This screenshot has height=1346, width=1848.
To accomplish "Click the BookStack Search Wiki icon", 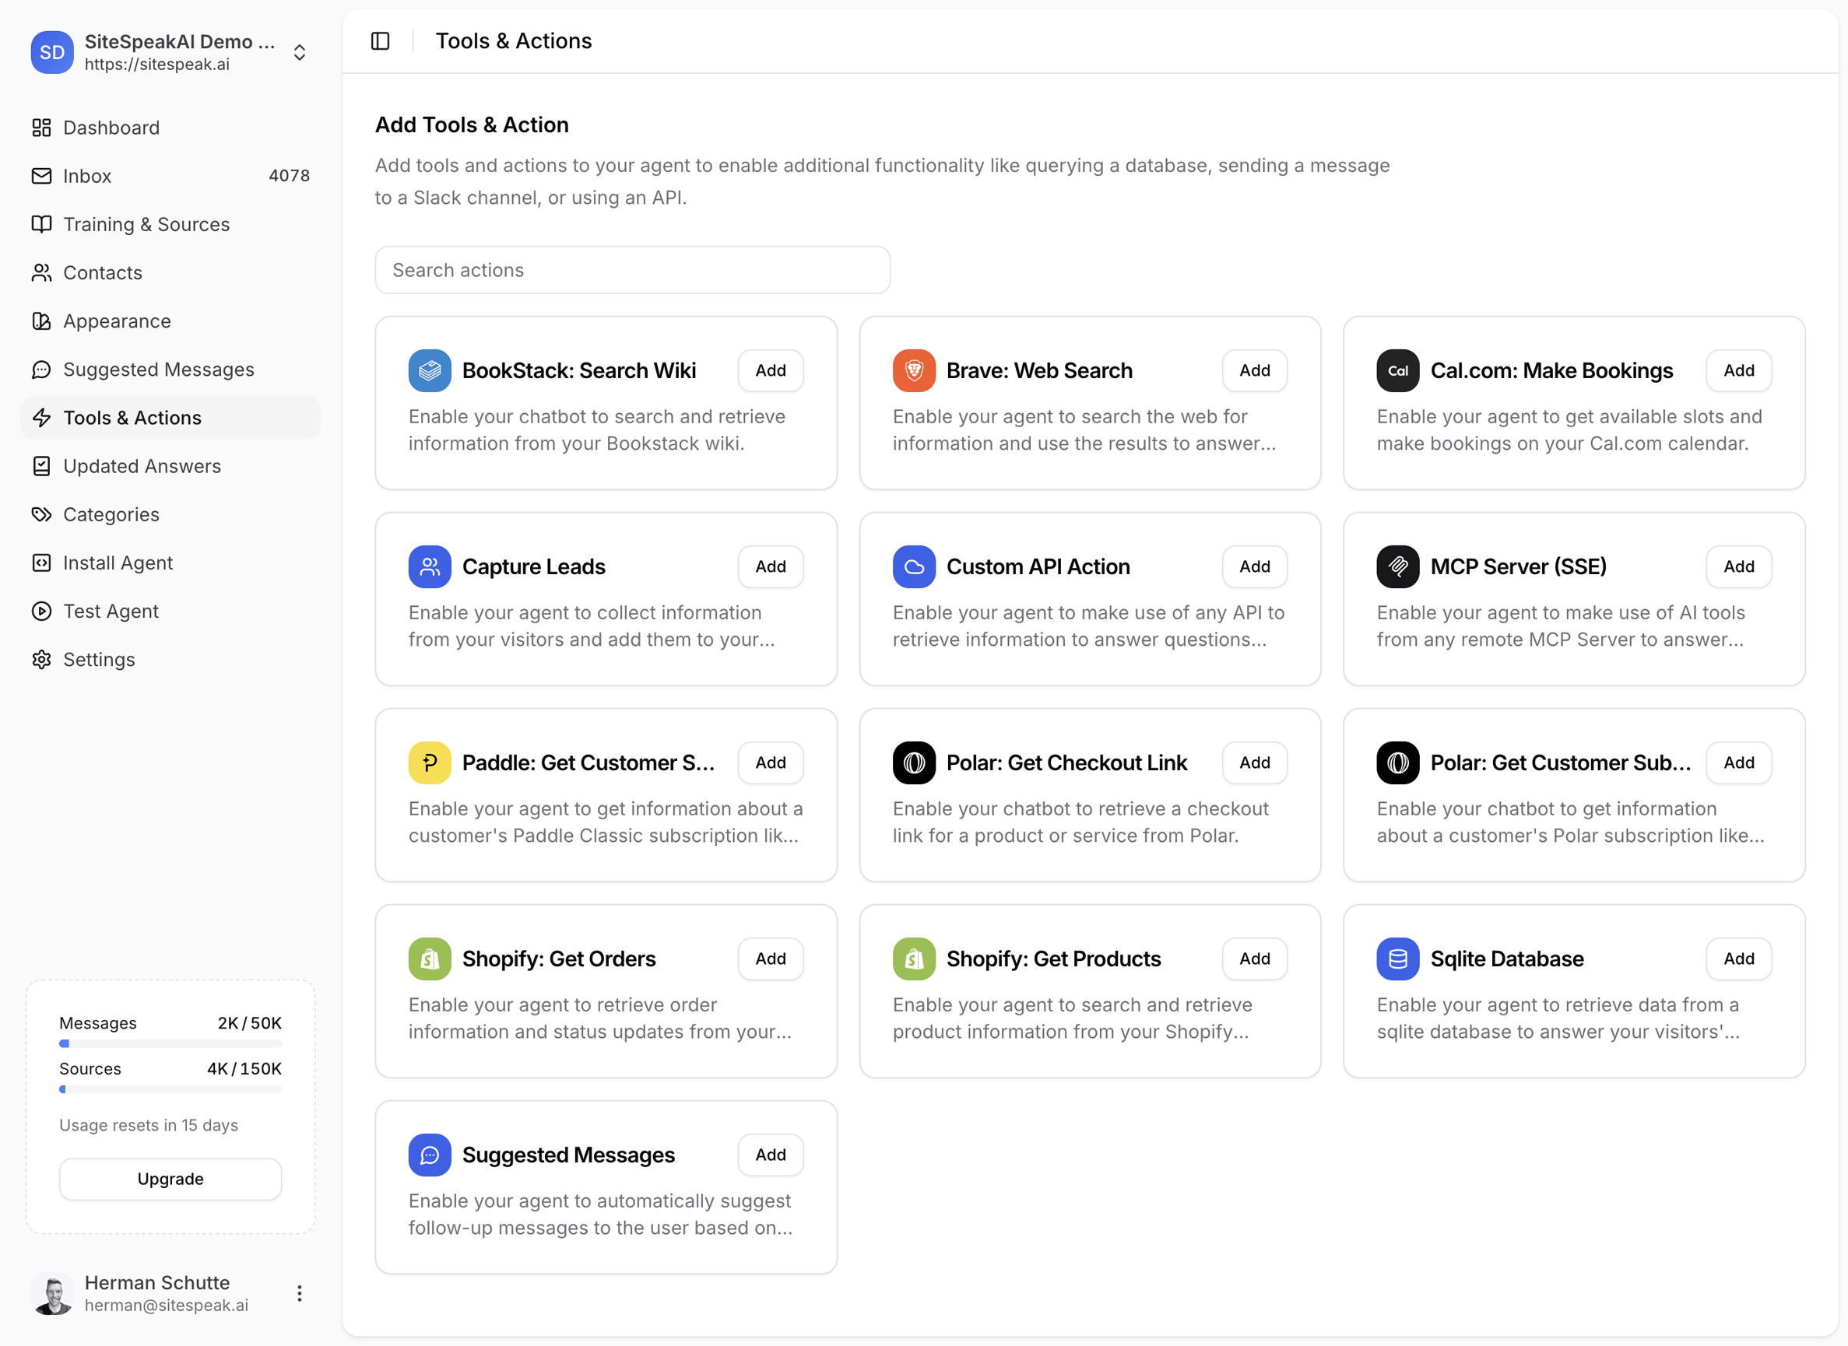I will coord(430,370).
